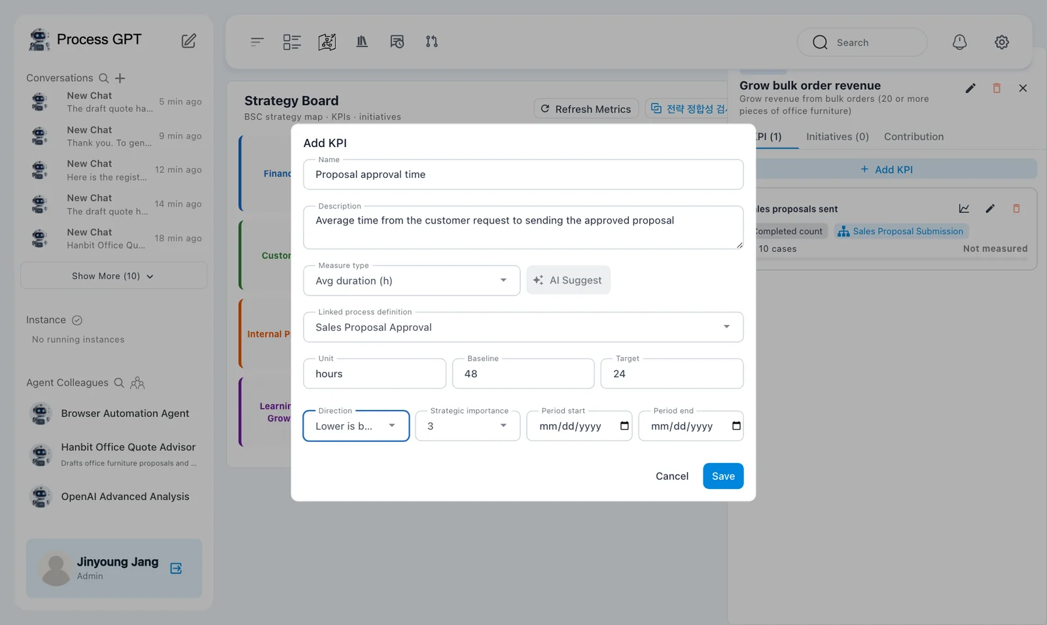Search agent colleagues magnifier icon
This screenshot has height=625, width=1047.
click(x=119, y=383)
